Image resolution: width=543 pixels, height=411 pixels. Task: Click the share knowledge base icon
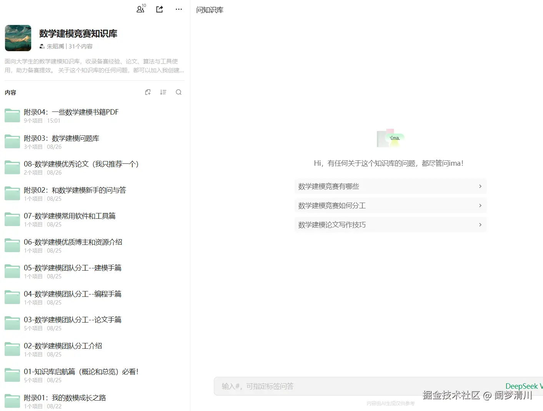coord(160,9)
